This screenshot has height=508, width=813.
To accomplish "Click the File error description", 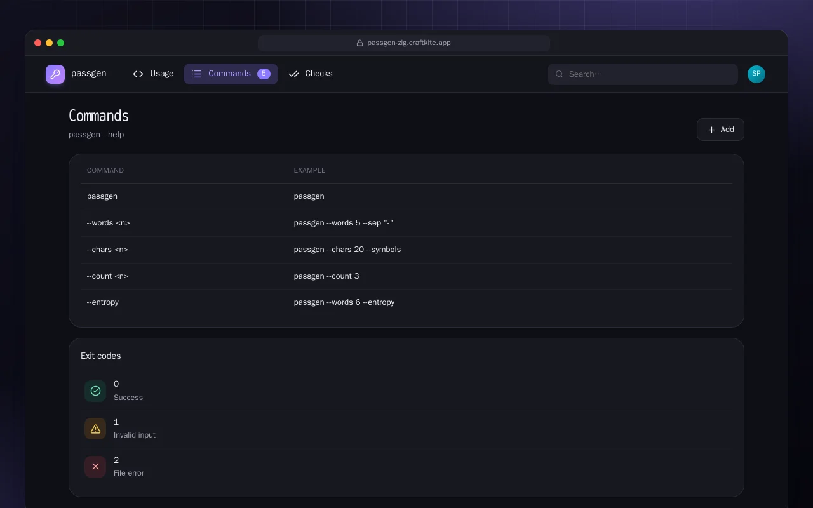I will coord(129,473).
